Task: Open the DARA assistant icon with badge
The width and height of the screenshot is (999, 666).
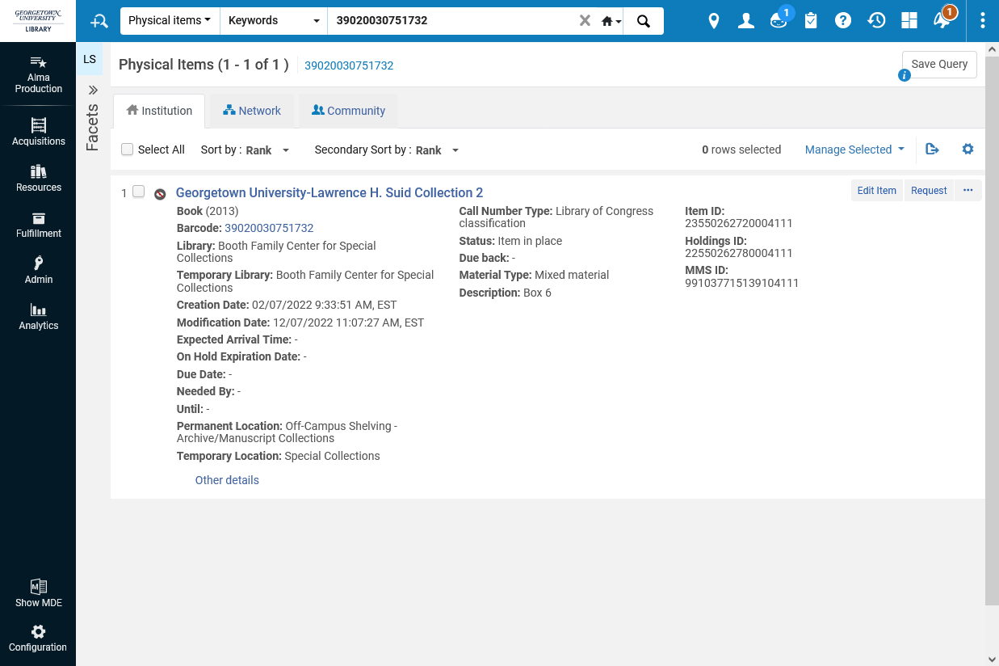Action: pos(779,19)
